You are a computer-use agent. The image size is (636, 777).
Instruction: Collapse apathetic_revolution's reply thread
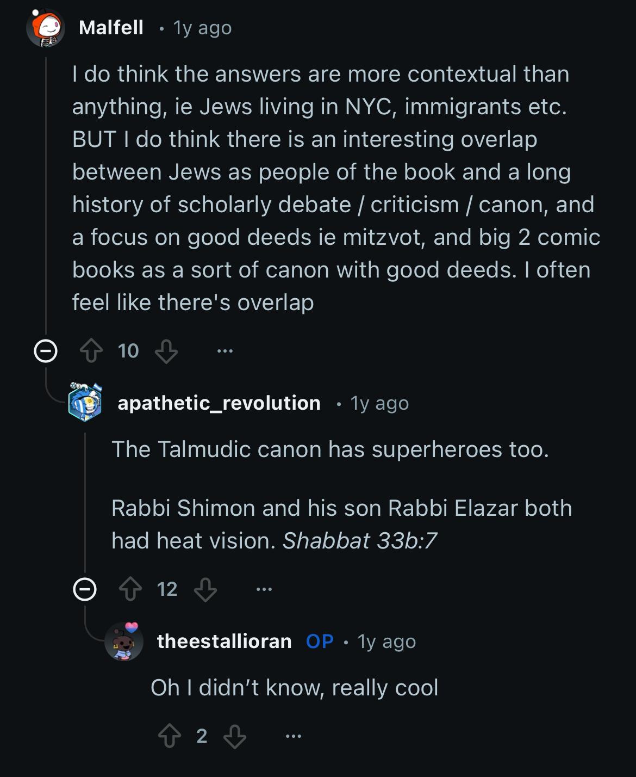coord(85,589)
